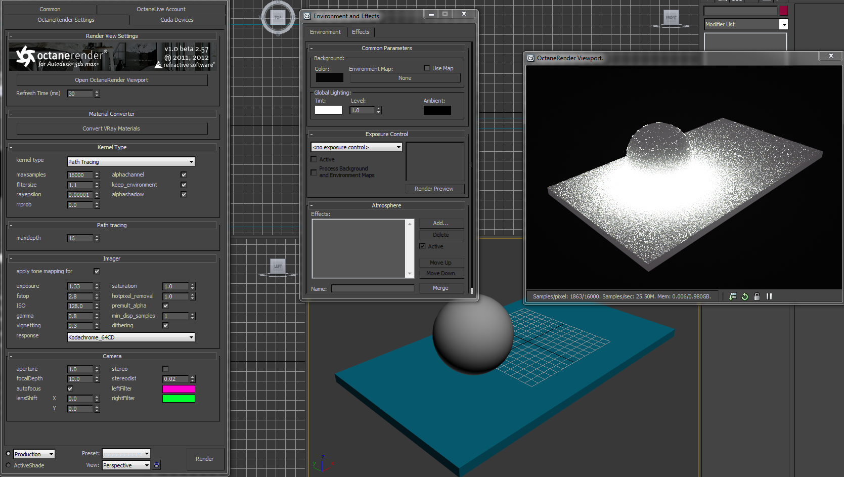Switch to the Cuda Devices tab
This screenshot has width=844, height=477.
coord(177,20)
